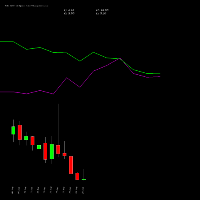The height and width of the screenshot is (200, 200).
Task: Click the '18 Aug' date axis label
Action: coord(64,190)
